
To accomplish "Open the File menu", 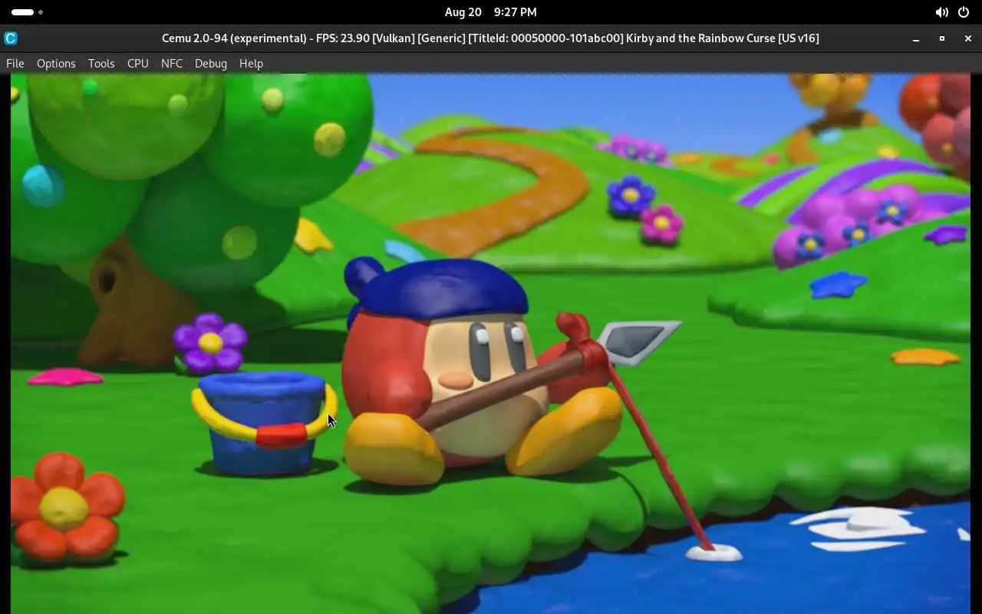I will (15, 64).
